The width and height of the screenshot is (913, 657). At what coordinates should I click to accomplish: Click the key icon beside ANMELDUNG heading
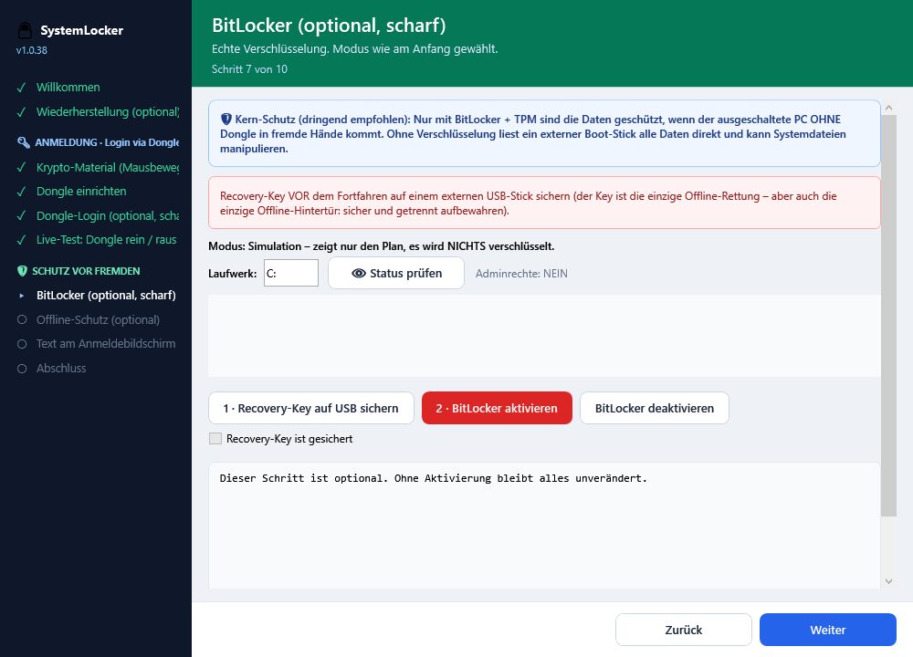pos(24,142)
